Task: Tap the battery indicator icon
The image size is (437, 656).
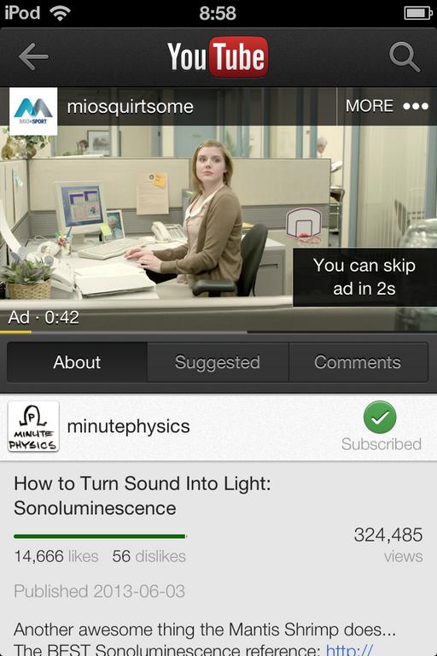Action: (417, 13)
